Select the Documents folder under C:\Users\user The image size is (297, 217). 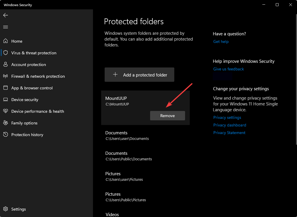tap(127, 135)
